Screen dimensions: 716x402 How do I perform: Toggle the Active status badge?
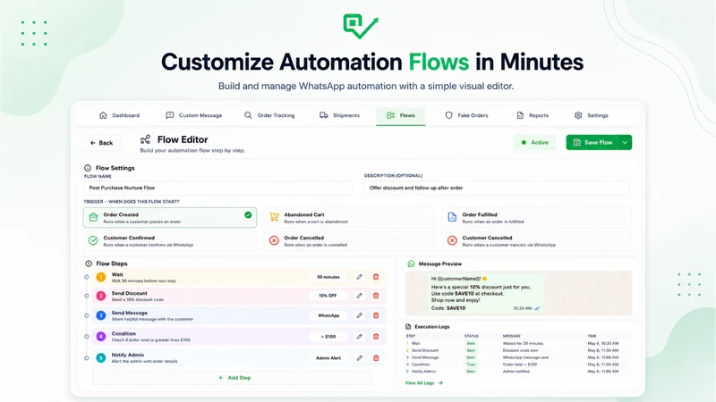pos(534,143)
